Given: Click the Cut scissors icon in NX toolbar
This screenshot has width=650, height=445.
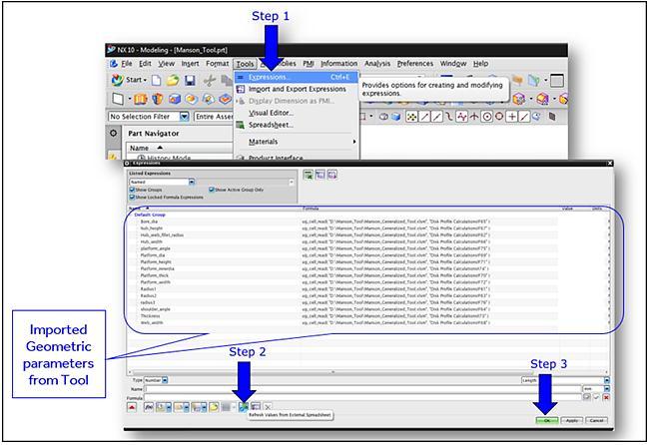Looking at the screenshot, I should click(x=210, y=80).
